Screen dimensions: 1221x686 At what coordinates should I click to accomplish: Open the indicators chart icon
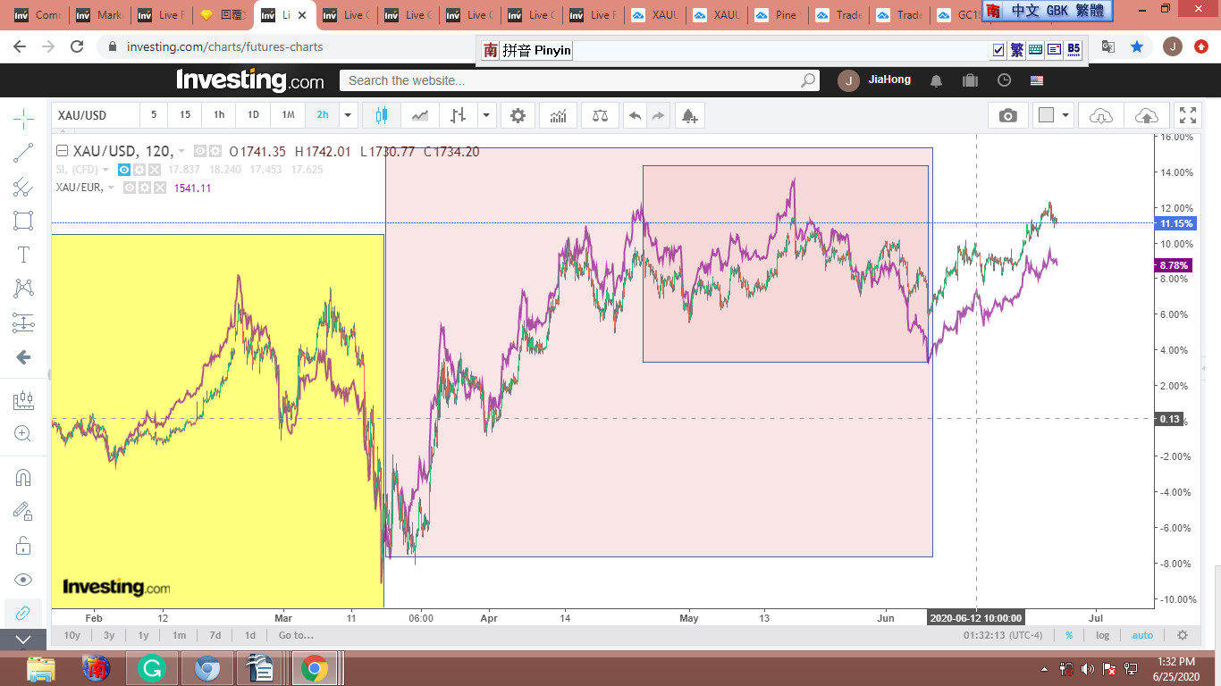[x=559, y=115]
